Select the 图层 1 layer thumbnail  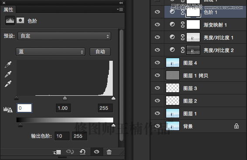173,113
